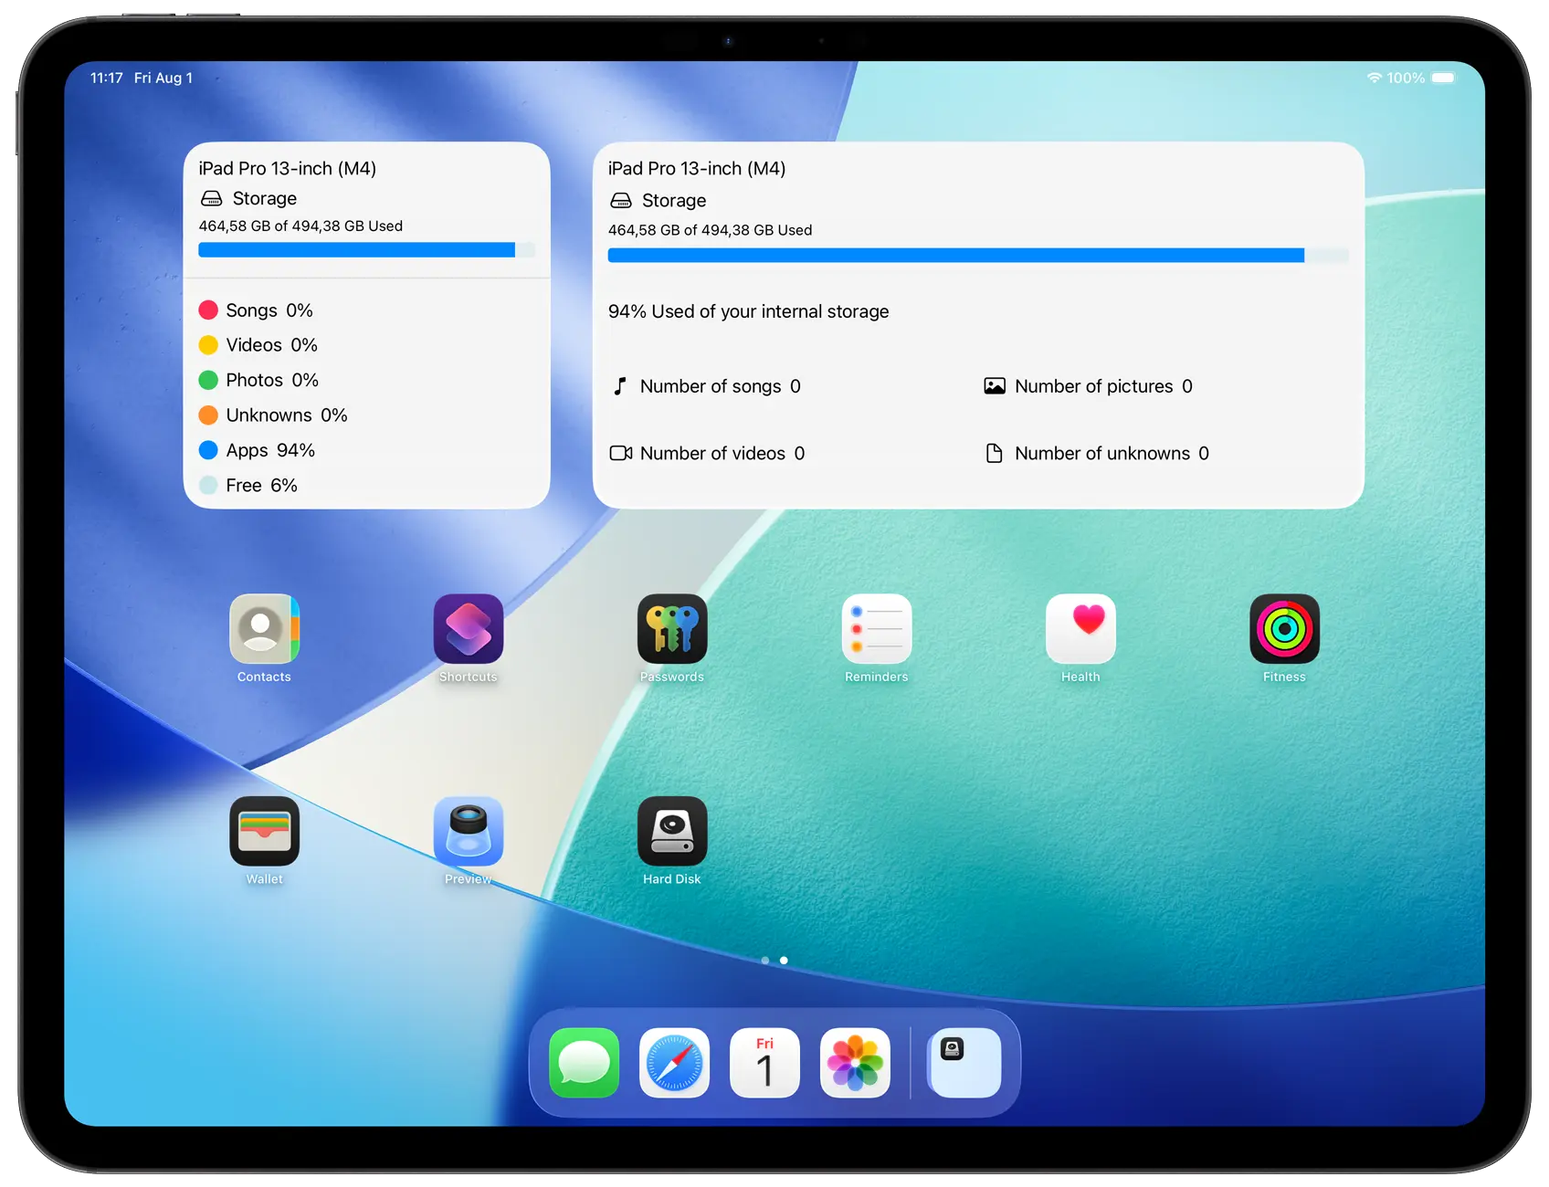This screenshot has width=1549, height=1187.
Task: Open the Wallet app
Action: click(264, 831)
